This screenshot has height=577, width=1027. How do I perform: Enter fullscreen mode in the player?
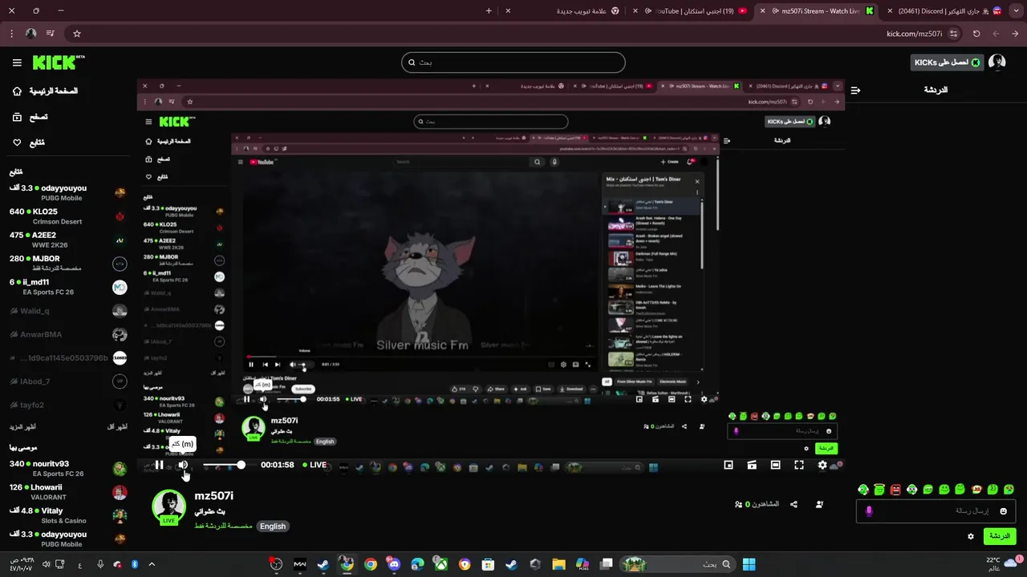point(799,465)
